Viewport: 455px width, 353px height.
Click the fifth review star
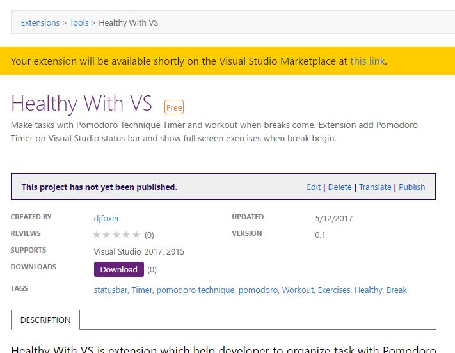(x=136, y=234)
